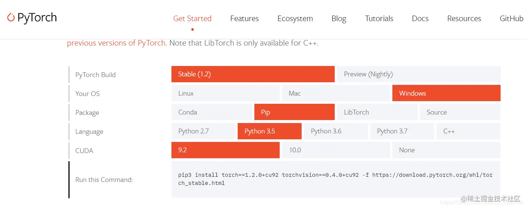Select the Preview (Nightly) build

pyautogui.click(x=419, y=74)
